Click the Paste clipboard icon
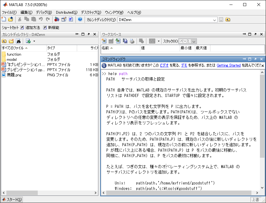This screenshot has width=266, height=203. [33, 19]
